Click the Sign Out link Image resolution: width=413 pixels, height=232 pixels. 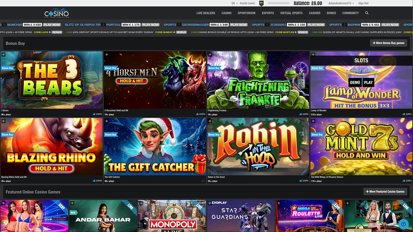(363, 3)
